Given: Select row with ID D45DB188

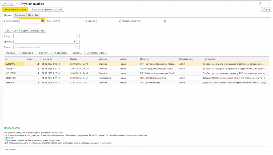Looking at the screenshot, I should [136, 78].
